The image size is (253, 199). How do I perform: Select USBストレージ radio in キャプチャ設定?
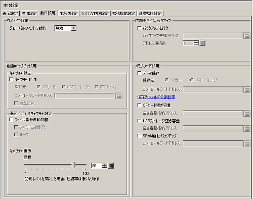[64, 87]
